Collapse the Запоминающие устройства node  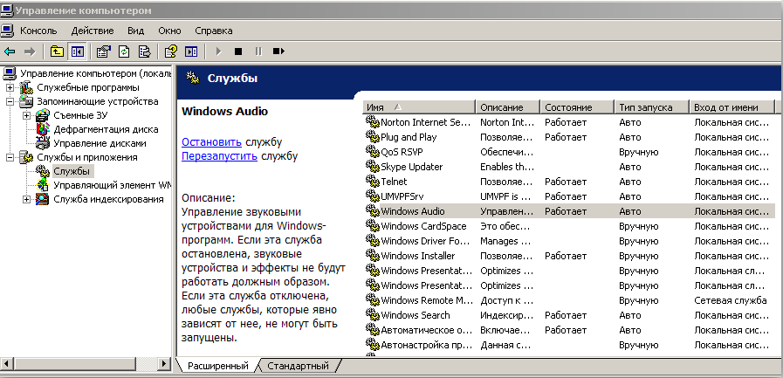pyautogui.click(x=10, y=102)
